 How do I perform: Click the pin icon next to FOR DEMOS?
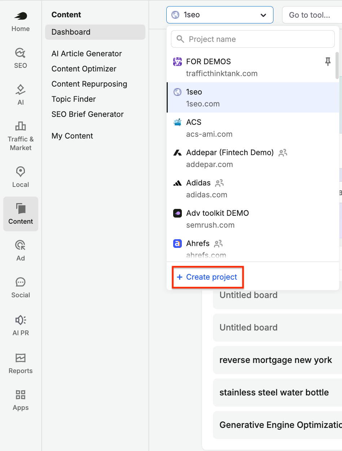click(x=328, y=62)
